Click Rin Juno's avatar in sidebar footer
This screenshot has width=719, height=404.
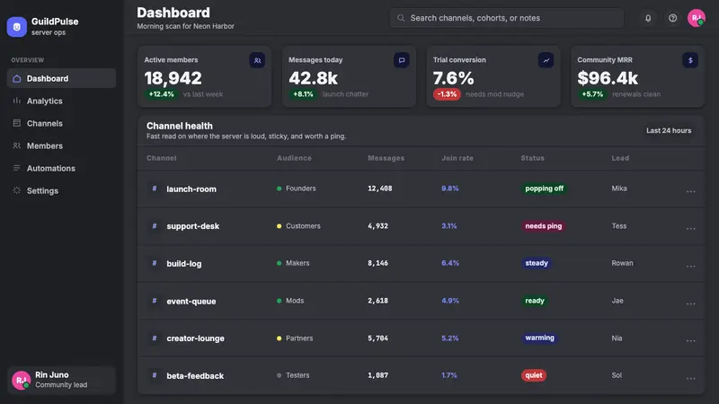21,380
